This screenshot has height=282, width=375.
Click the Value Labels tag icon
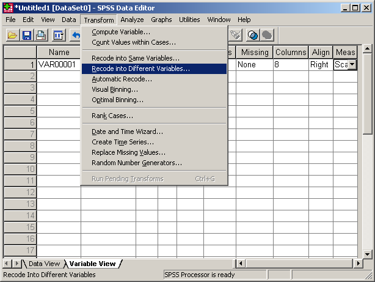[236, 35]
